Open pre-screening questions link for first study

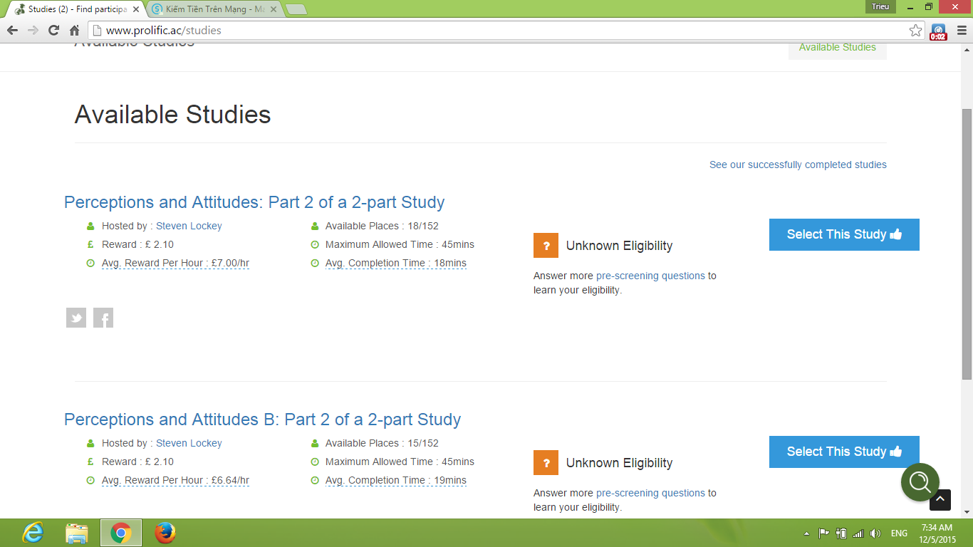click(650, 276)
